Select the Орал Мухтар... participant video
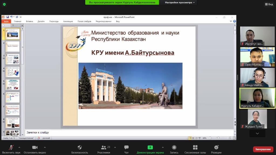The height and width of the screenshot is (155, 276). pyautogui.click(x=257, y=57)
